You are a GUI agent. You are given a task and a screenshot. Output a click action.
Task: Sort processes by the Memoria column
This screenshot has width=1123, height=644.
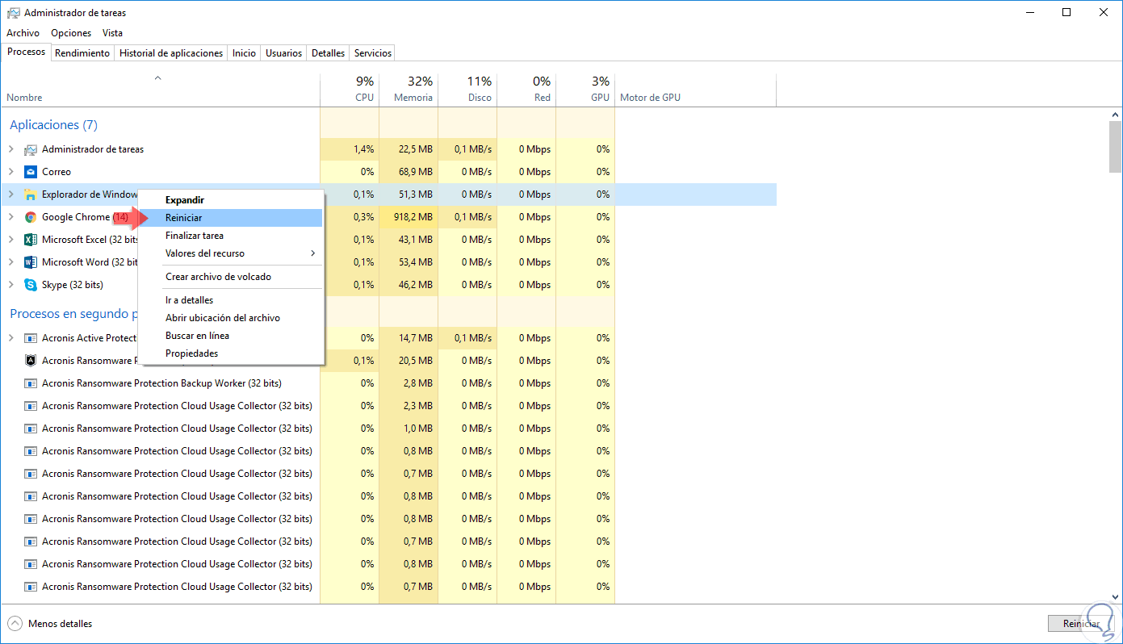pos(409,90)
